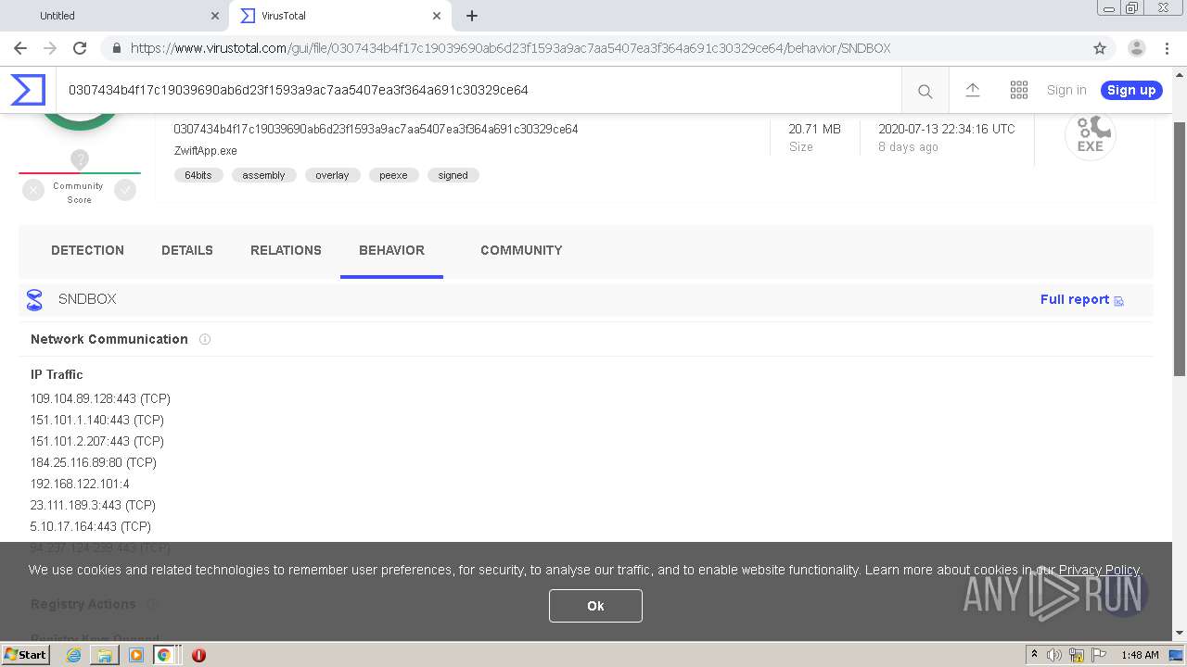Click the SNDBOX sandbox logo icon
Viewport: 1187px width, 667px height.
coord(34,299)
